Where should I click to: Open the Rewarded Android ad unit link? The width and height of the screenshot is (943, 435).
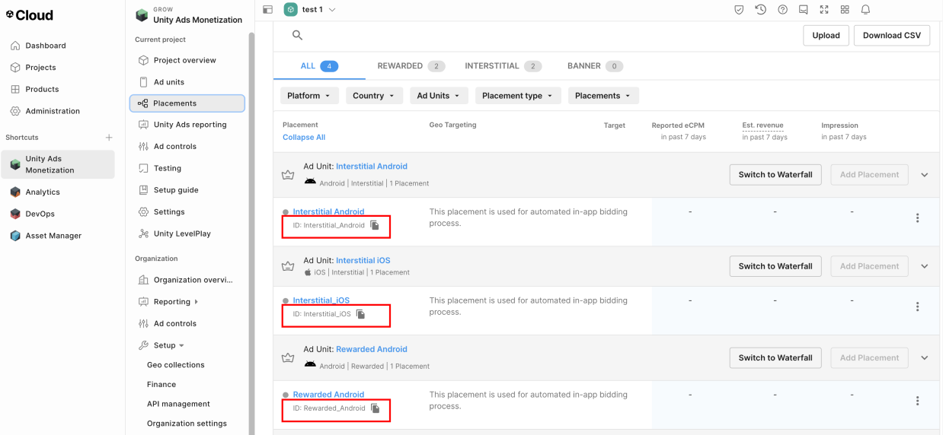click(372, 349)
